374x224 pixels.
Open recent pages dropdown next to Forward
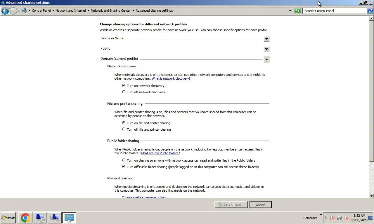[19, 11]
